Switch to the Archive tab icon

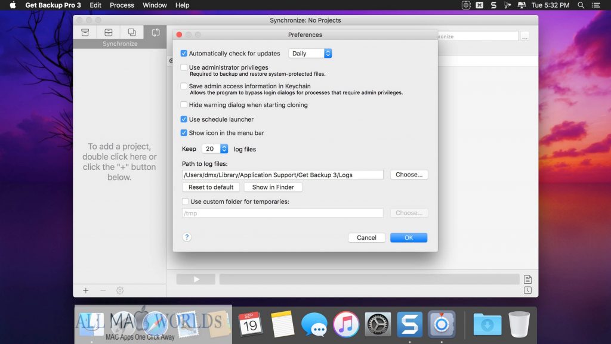pyautogui.click(x=109, y=32)
